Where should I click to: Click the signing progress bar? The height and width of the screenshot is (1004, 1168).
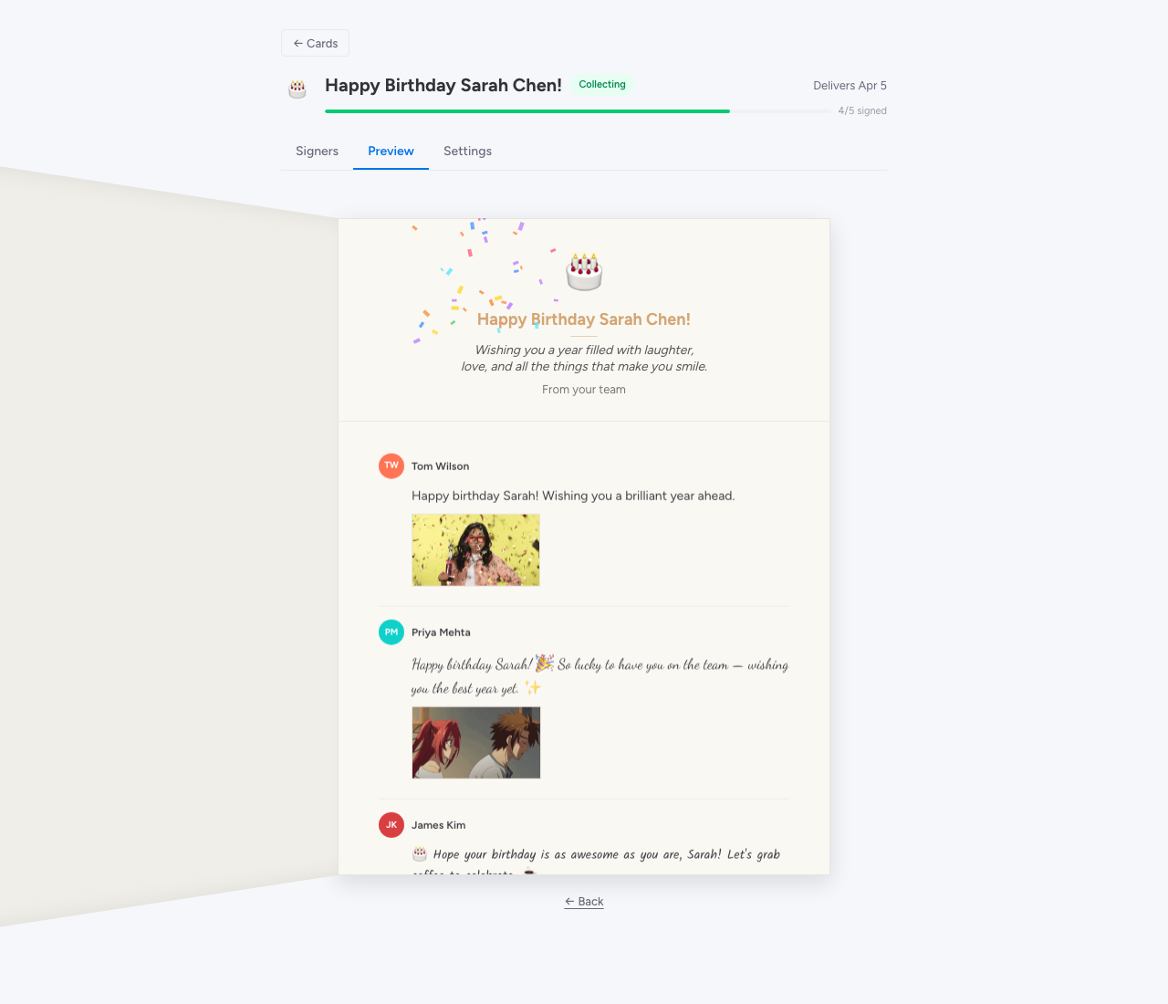578,111
